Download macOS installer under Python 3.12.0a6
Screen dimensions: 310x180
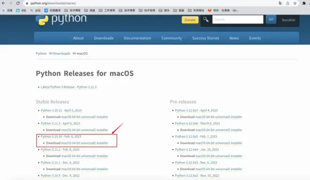[x=219, y=130]
